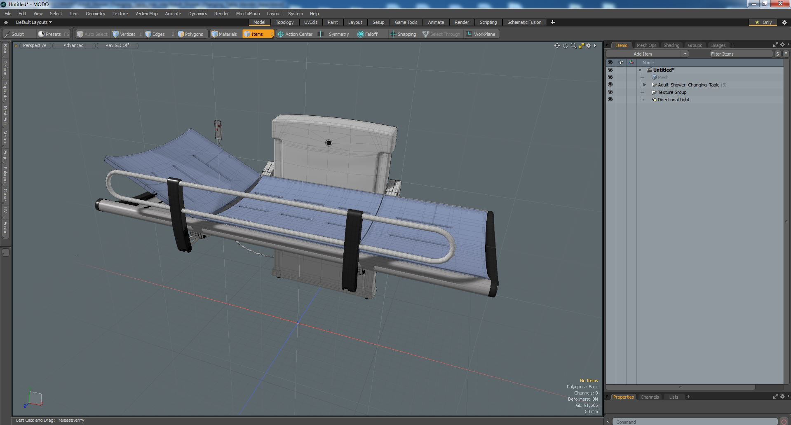Open the Geometry menu
The image size is (791, 425).
(95, 14)
